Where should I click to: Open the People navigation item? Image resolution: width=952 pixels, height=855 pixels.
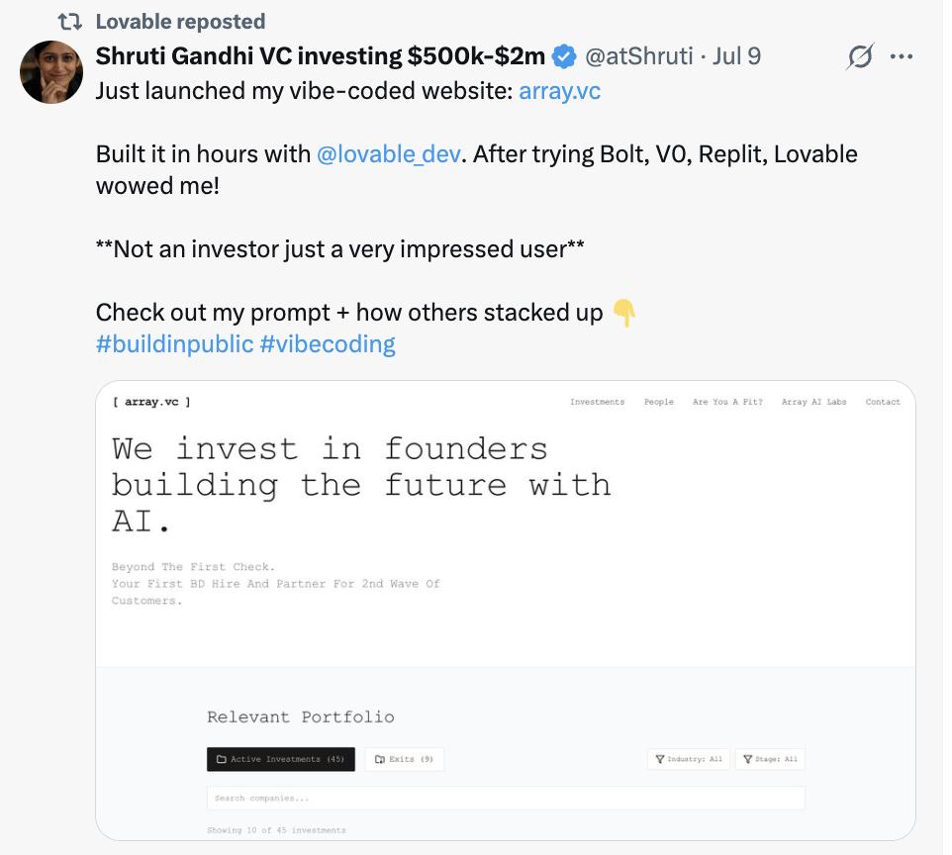pyautogui.click(x=658, y=402)
